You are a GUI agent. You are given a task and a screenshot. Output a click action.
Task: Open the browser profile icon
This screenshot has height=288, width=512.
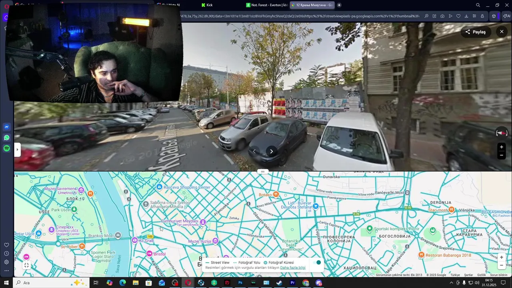482,16
